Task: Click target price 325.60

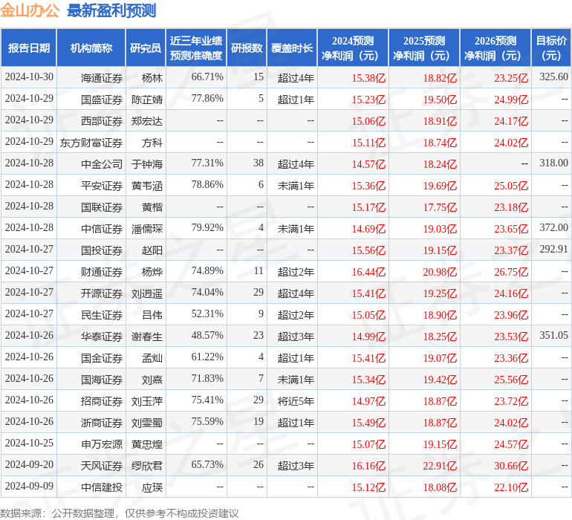Action: click(553, 77)
